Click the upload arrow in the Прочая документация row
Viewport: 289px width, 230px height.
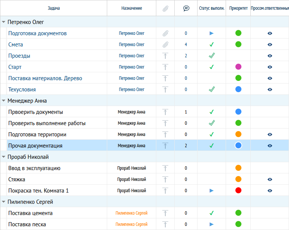click(165, 146)
